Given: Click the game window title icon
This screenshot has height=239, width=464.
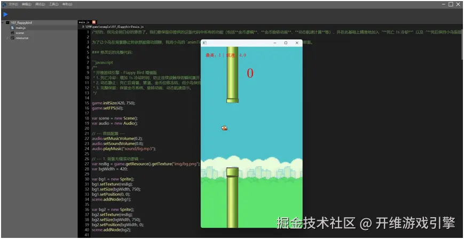Looking at the screenshot, I should tap(204, 43).
